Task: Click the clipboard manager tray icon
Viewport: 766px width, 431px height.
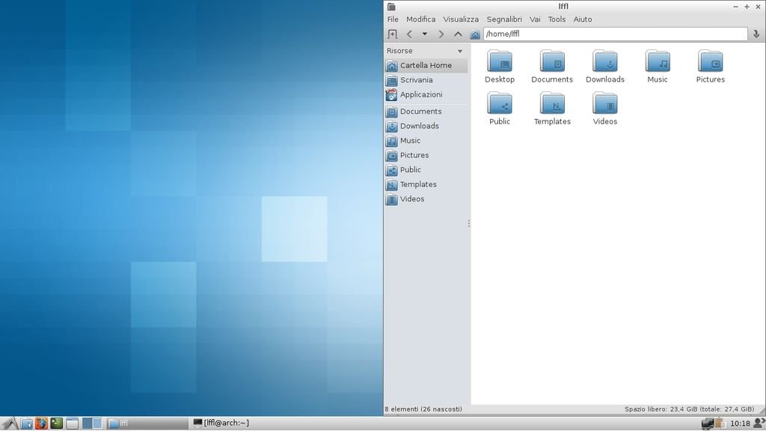Action: click(720, 424)
